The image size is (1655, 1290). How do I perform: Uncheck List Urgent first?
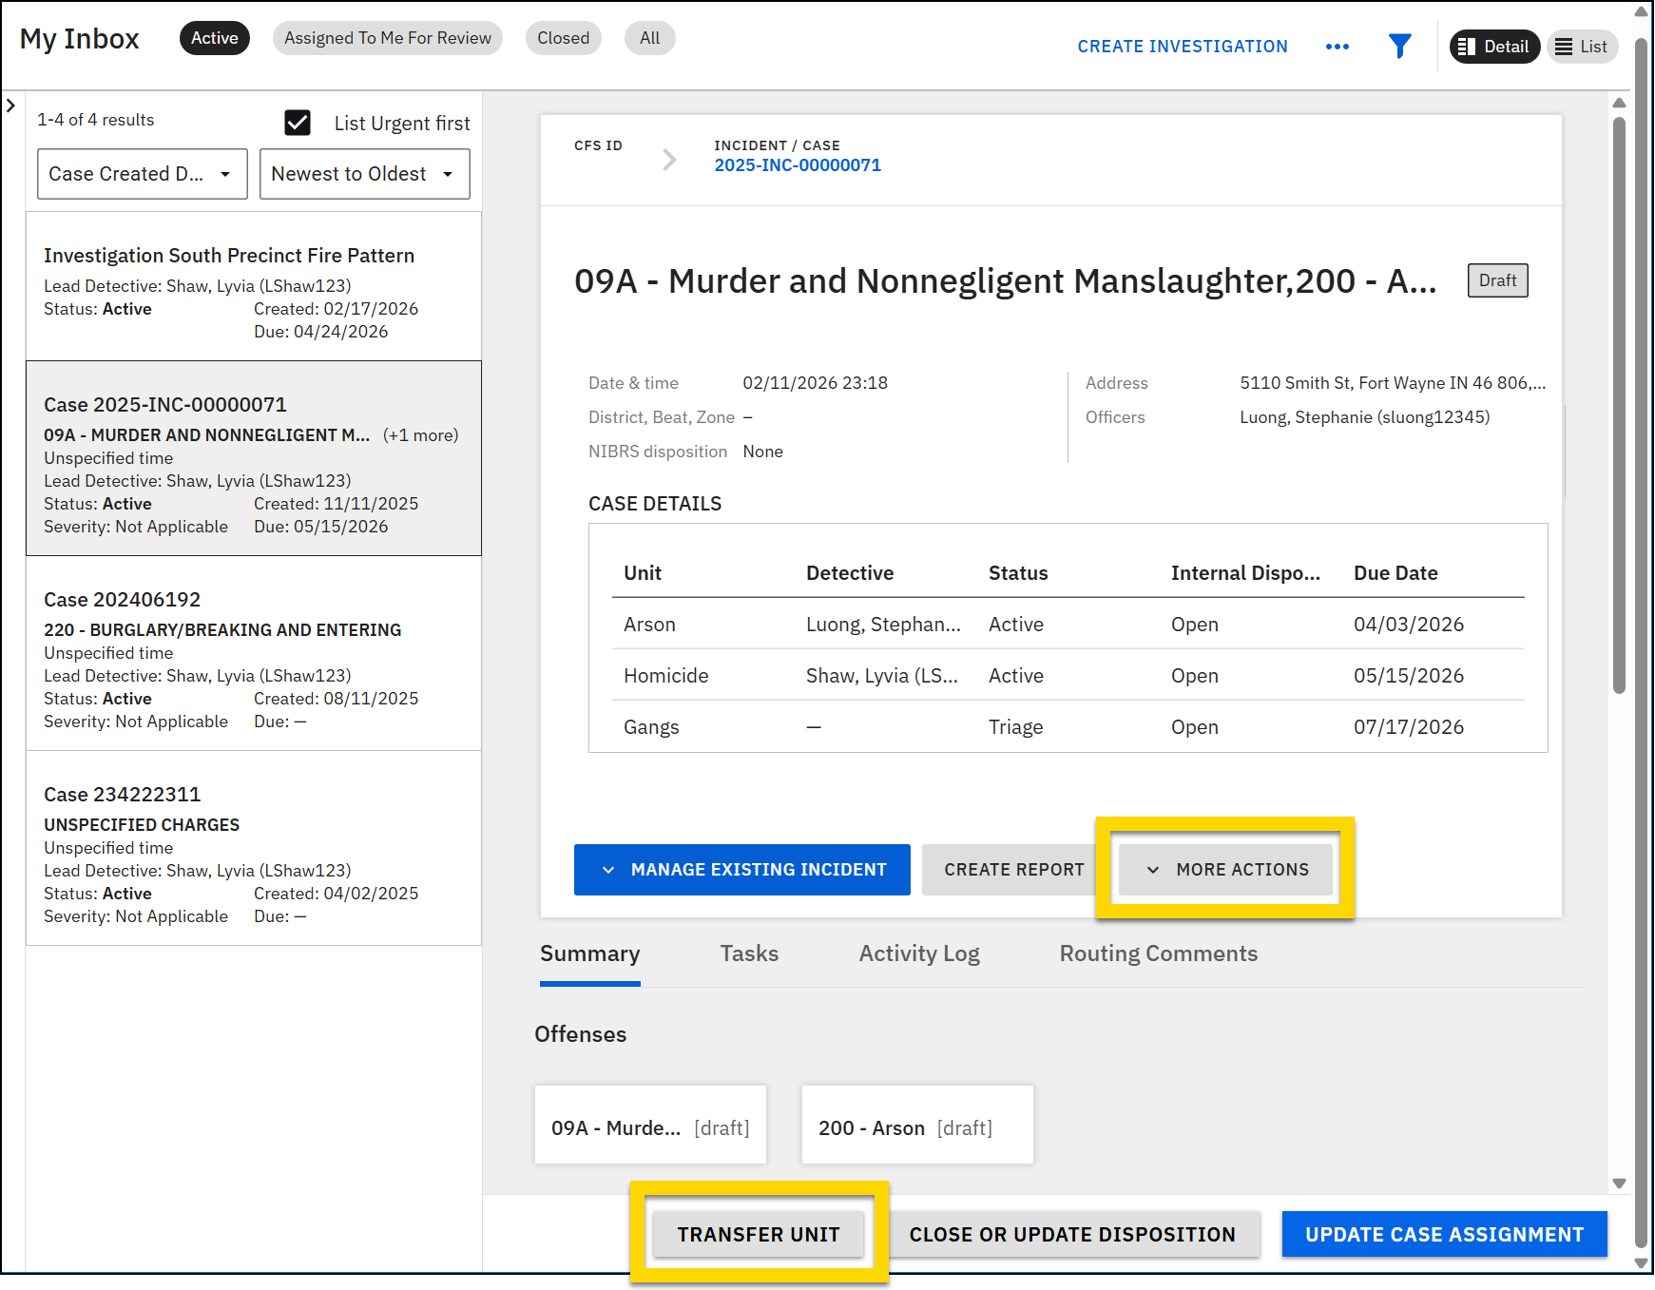click(298, 123)
